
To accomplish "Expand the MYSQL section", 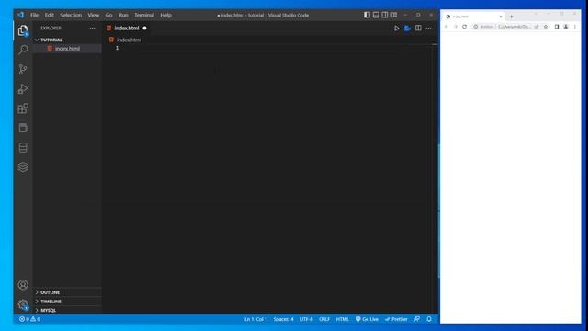I will pyautogui.click(x=48, y=311).
